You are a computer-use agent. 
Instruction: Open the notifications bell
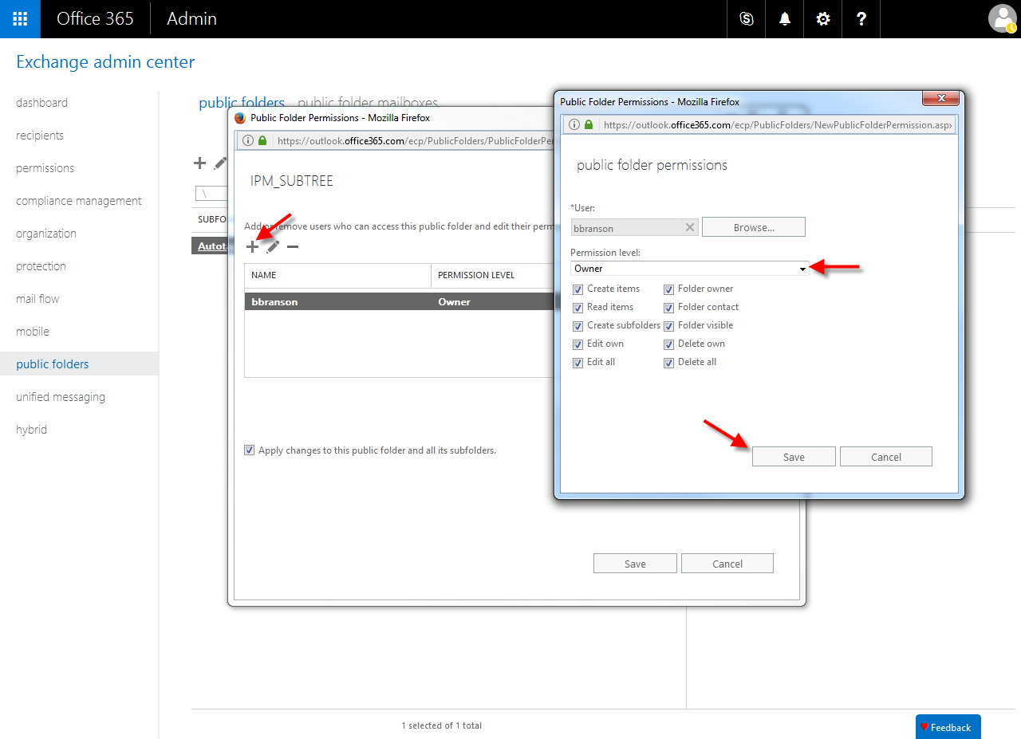coord(785,19)
